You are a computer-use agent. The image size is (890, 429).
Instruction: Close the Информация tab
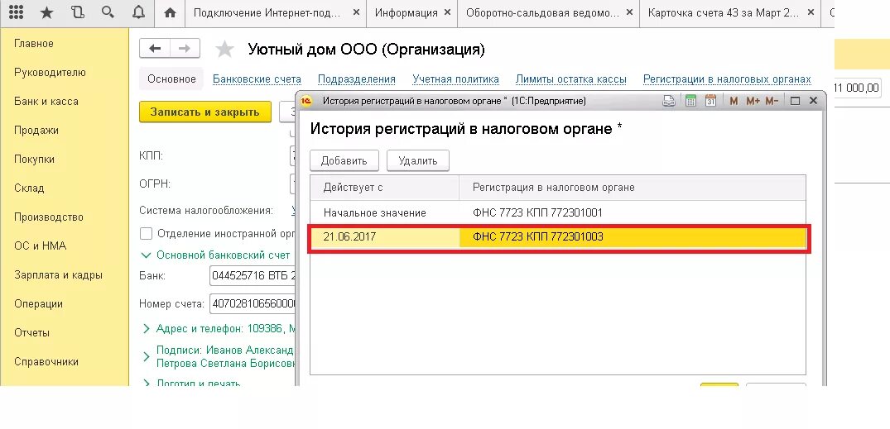[447, 12]
